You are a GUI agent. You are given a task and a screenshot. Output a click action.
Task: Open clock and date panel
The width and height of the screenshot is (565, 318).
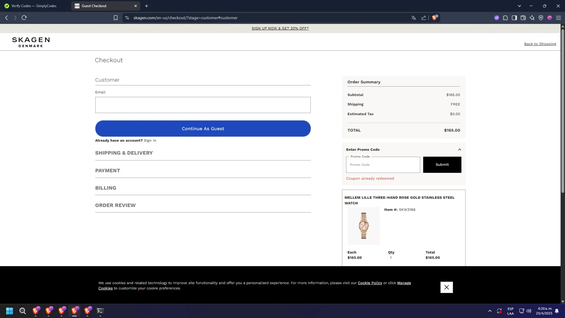tap(544, 311)
